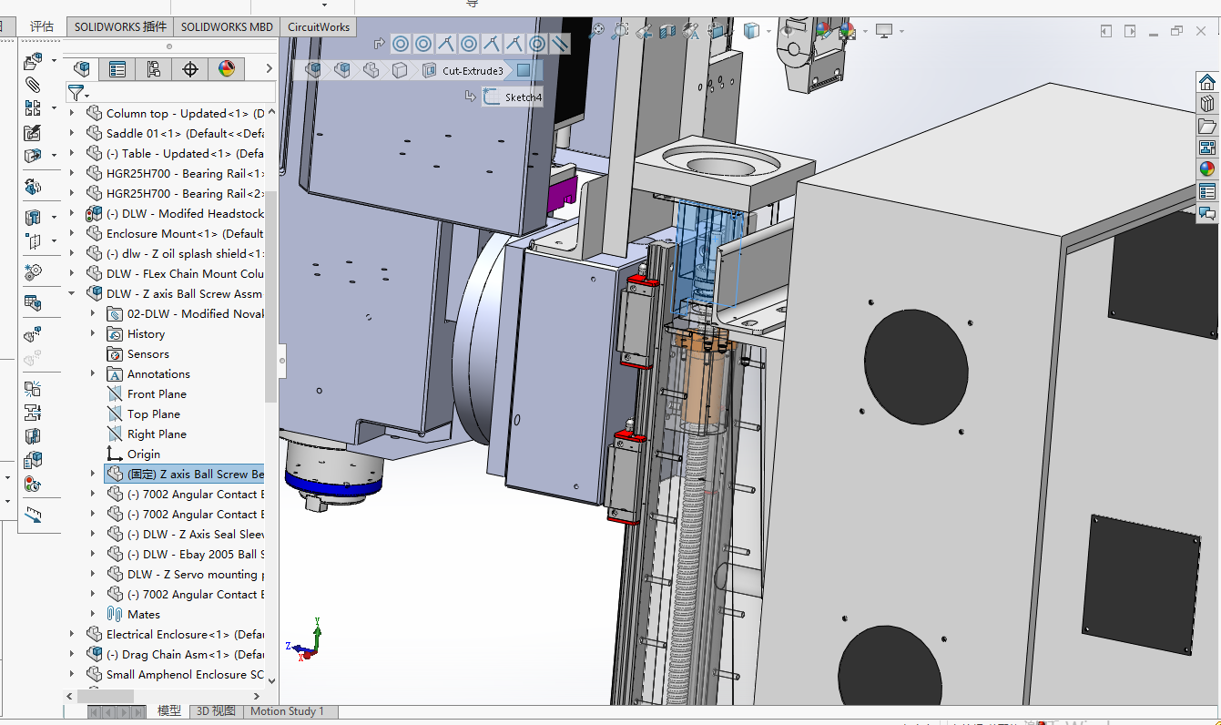Switch to the SOLIDWORKS MBD tab

[227, 26]
